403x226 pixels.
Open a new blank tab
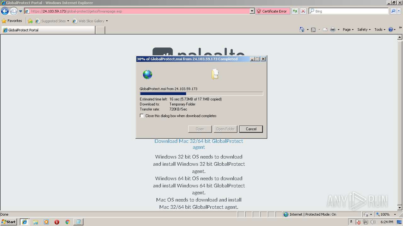pyautogui.click(x=100, y=30)
